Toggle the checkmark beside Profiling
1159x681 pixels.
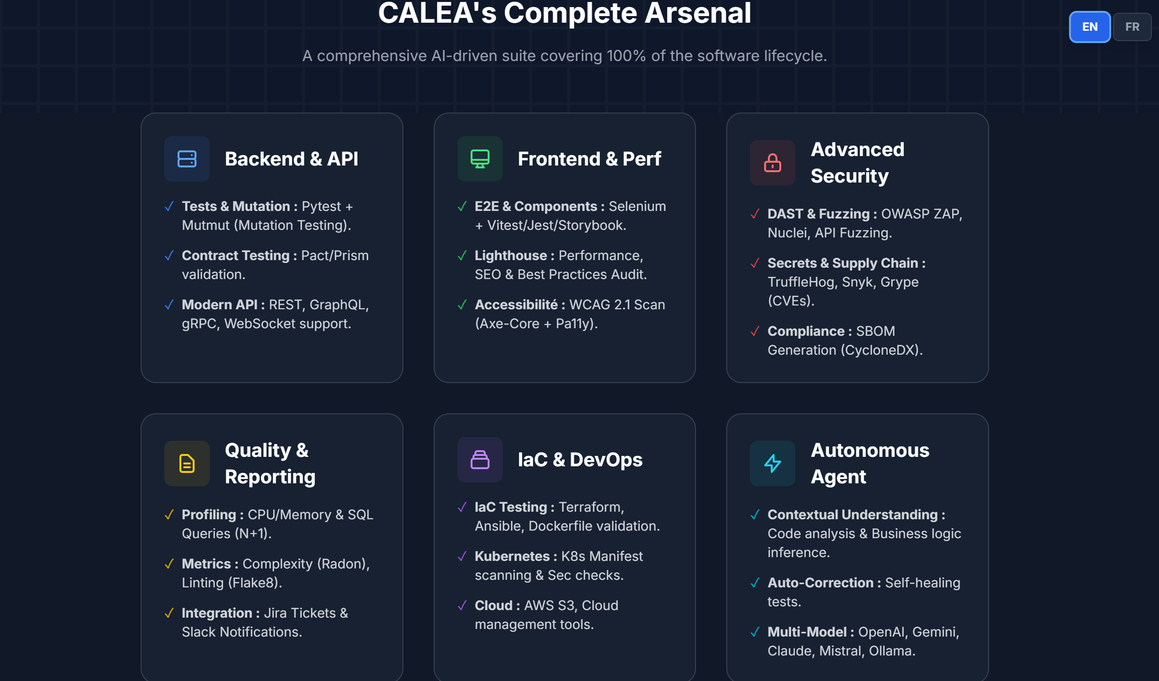tap(169, 515)
